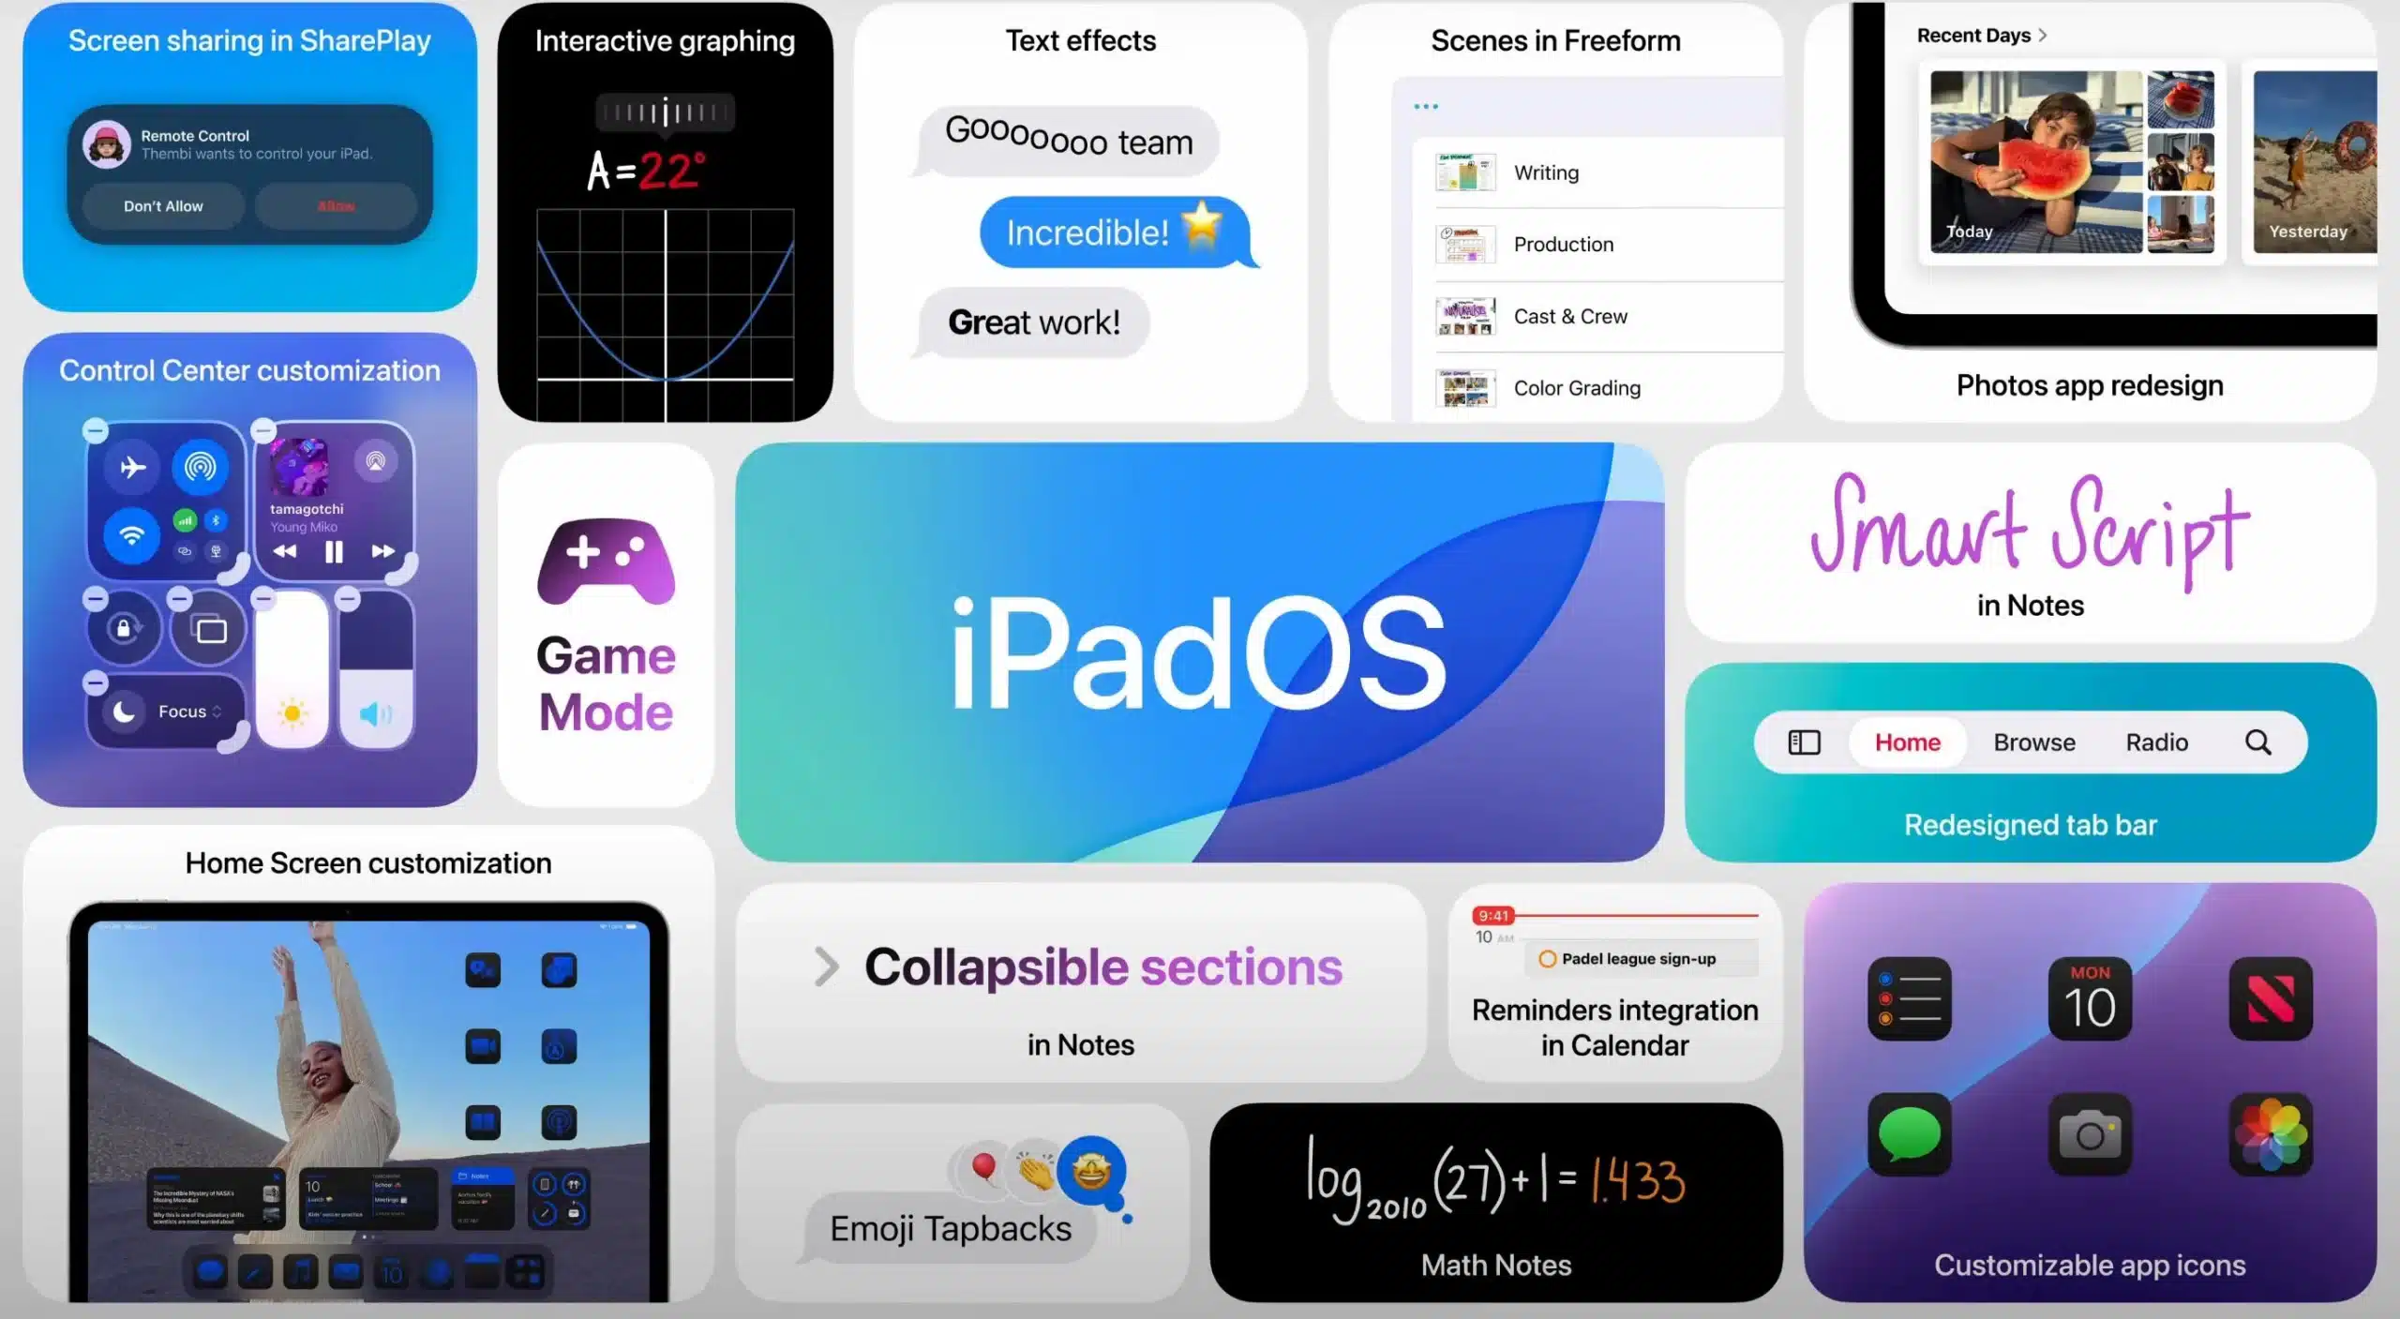
Task: Select Browse tab in redesigned tab bar
Action: pyautogui.click(x=2034, y=742)
